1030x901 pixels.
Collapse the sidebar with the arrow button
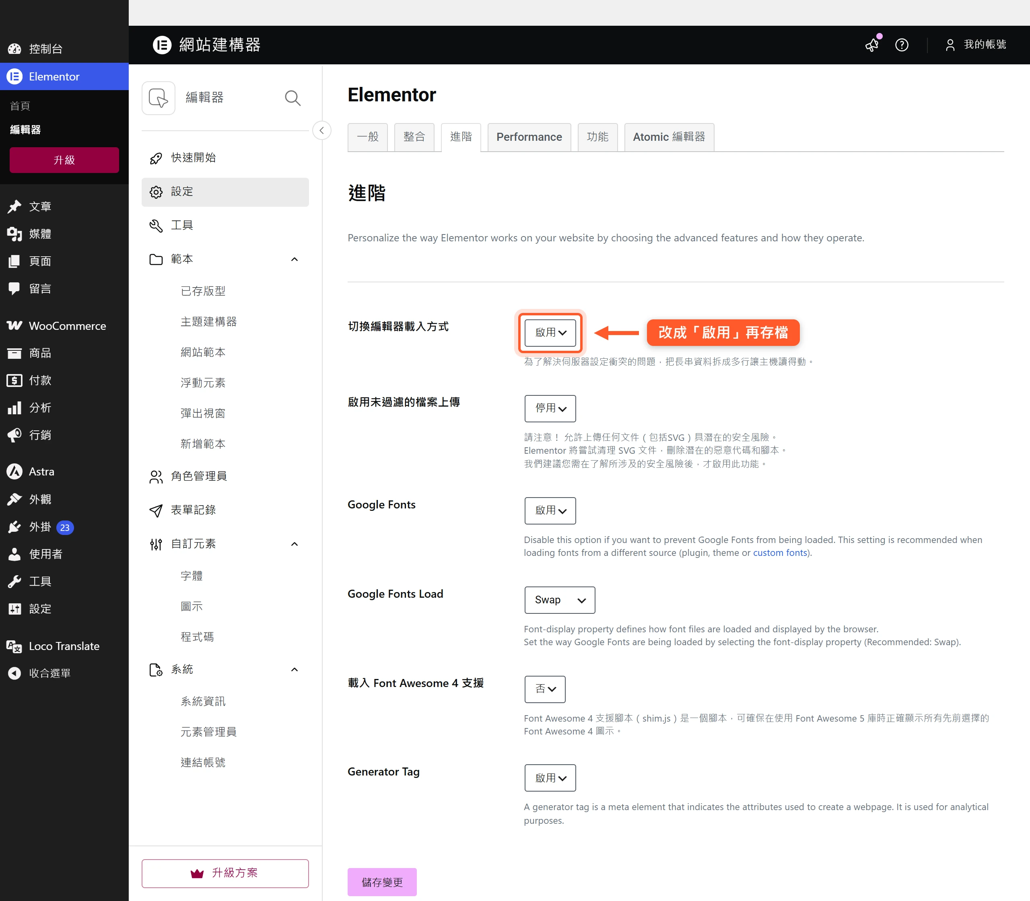pos(321,130)
